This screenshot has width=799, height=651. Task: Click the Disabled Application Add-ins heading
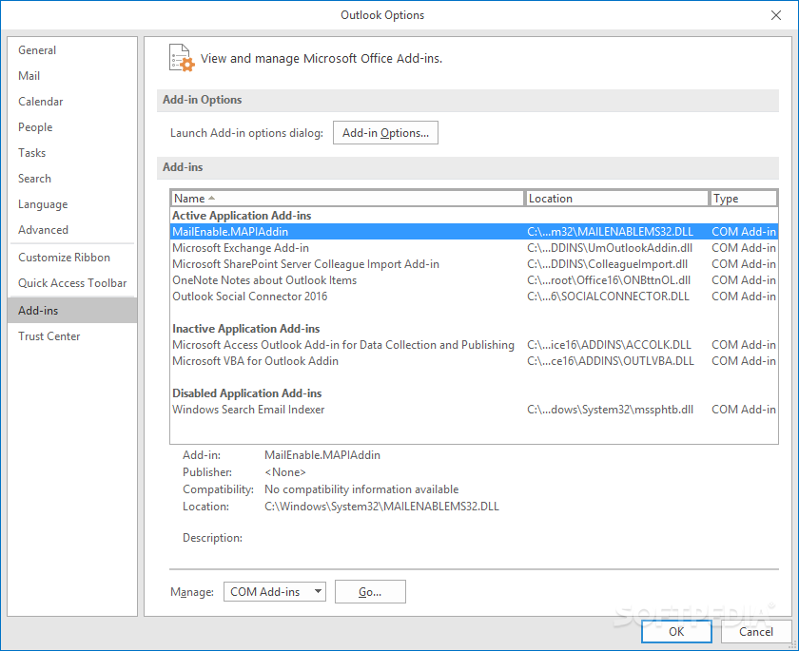tap(247, 393)
